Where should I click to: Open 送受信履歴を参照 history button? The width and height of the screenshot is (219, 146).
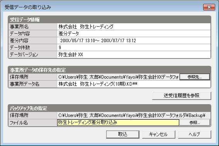(182, 96)
